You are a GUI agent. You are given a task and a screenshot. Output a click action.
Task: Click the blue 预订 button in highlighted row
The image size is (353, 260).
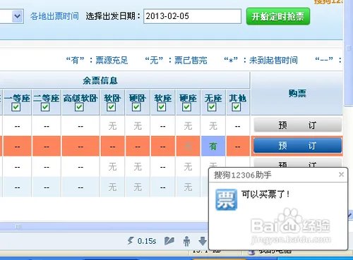pyautogui.click(x=297, y=146)
